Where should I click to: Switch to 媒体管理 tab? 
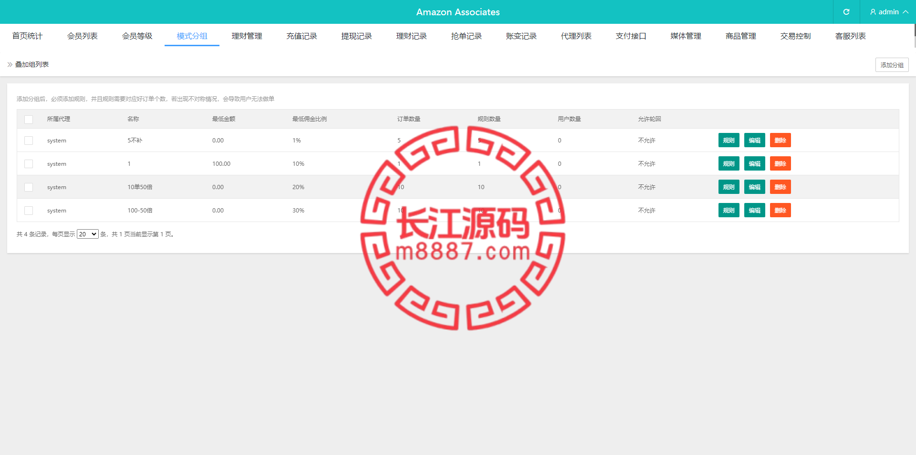pyautogui.click(x=686, y=36)
